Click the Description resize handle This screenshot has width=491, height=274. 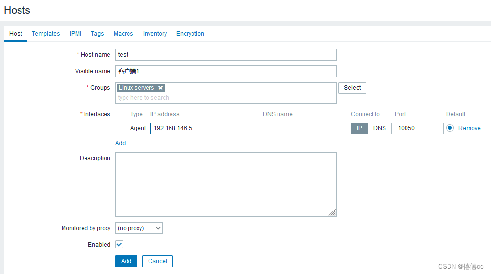point(332,212)
